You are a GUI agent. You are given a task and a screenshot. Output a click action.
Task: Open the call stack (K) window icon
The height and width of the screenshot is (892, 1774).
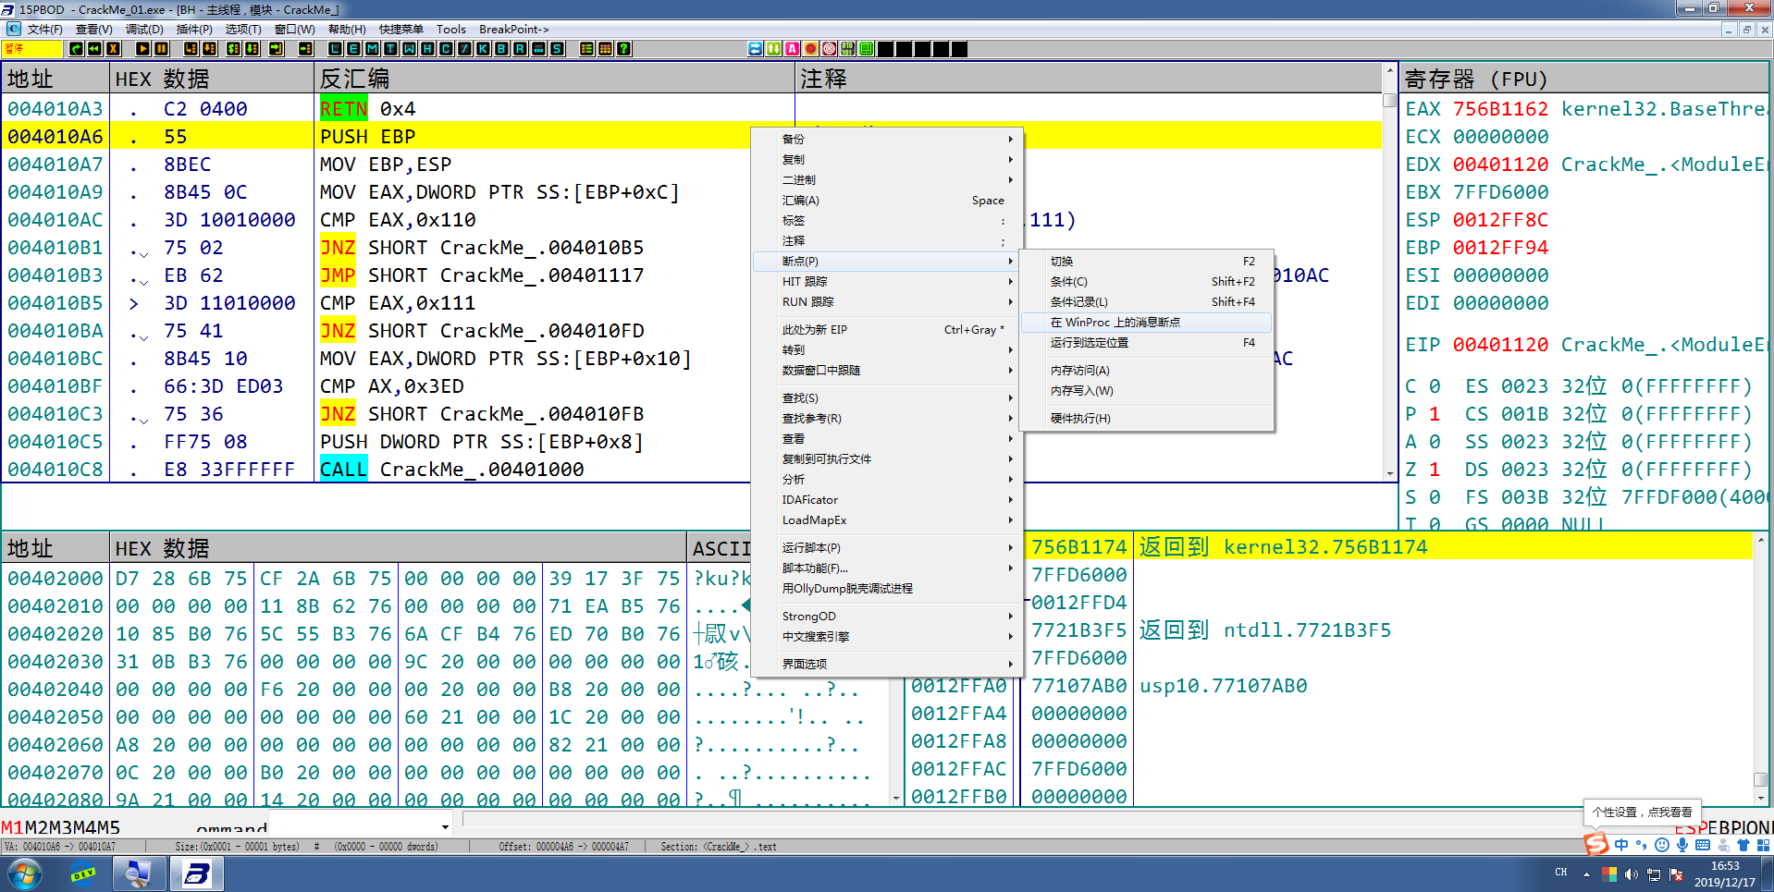(483, 49)
